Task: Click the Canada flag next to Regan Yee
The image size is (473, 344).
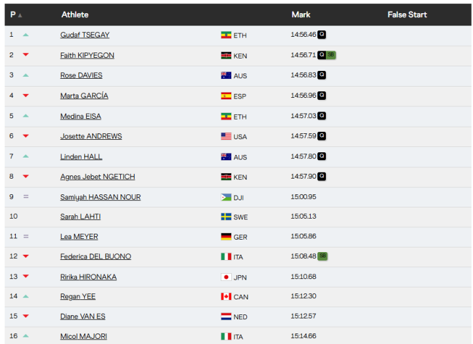Action: tap(226, 297)
